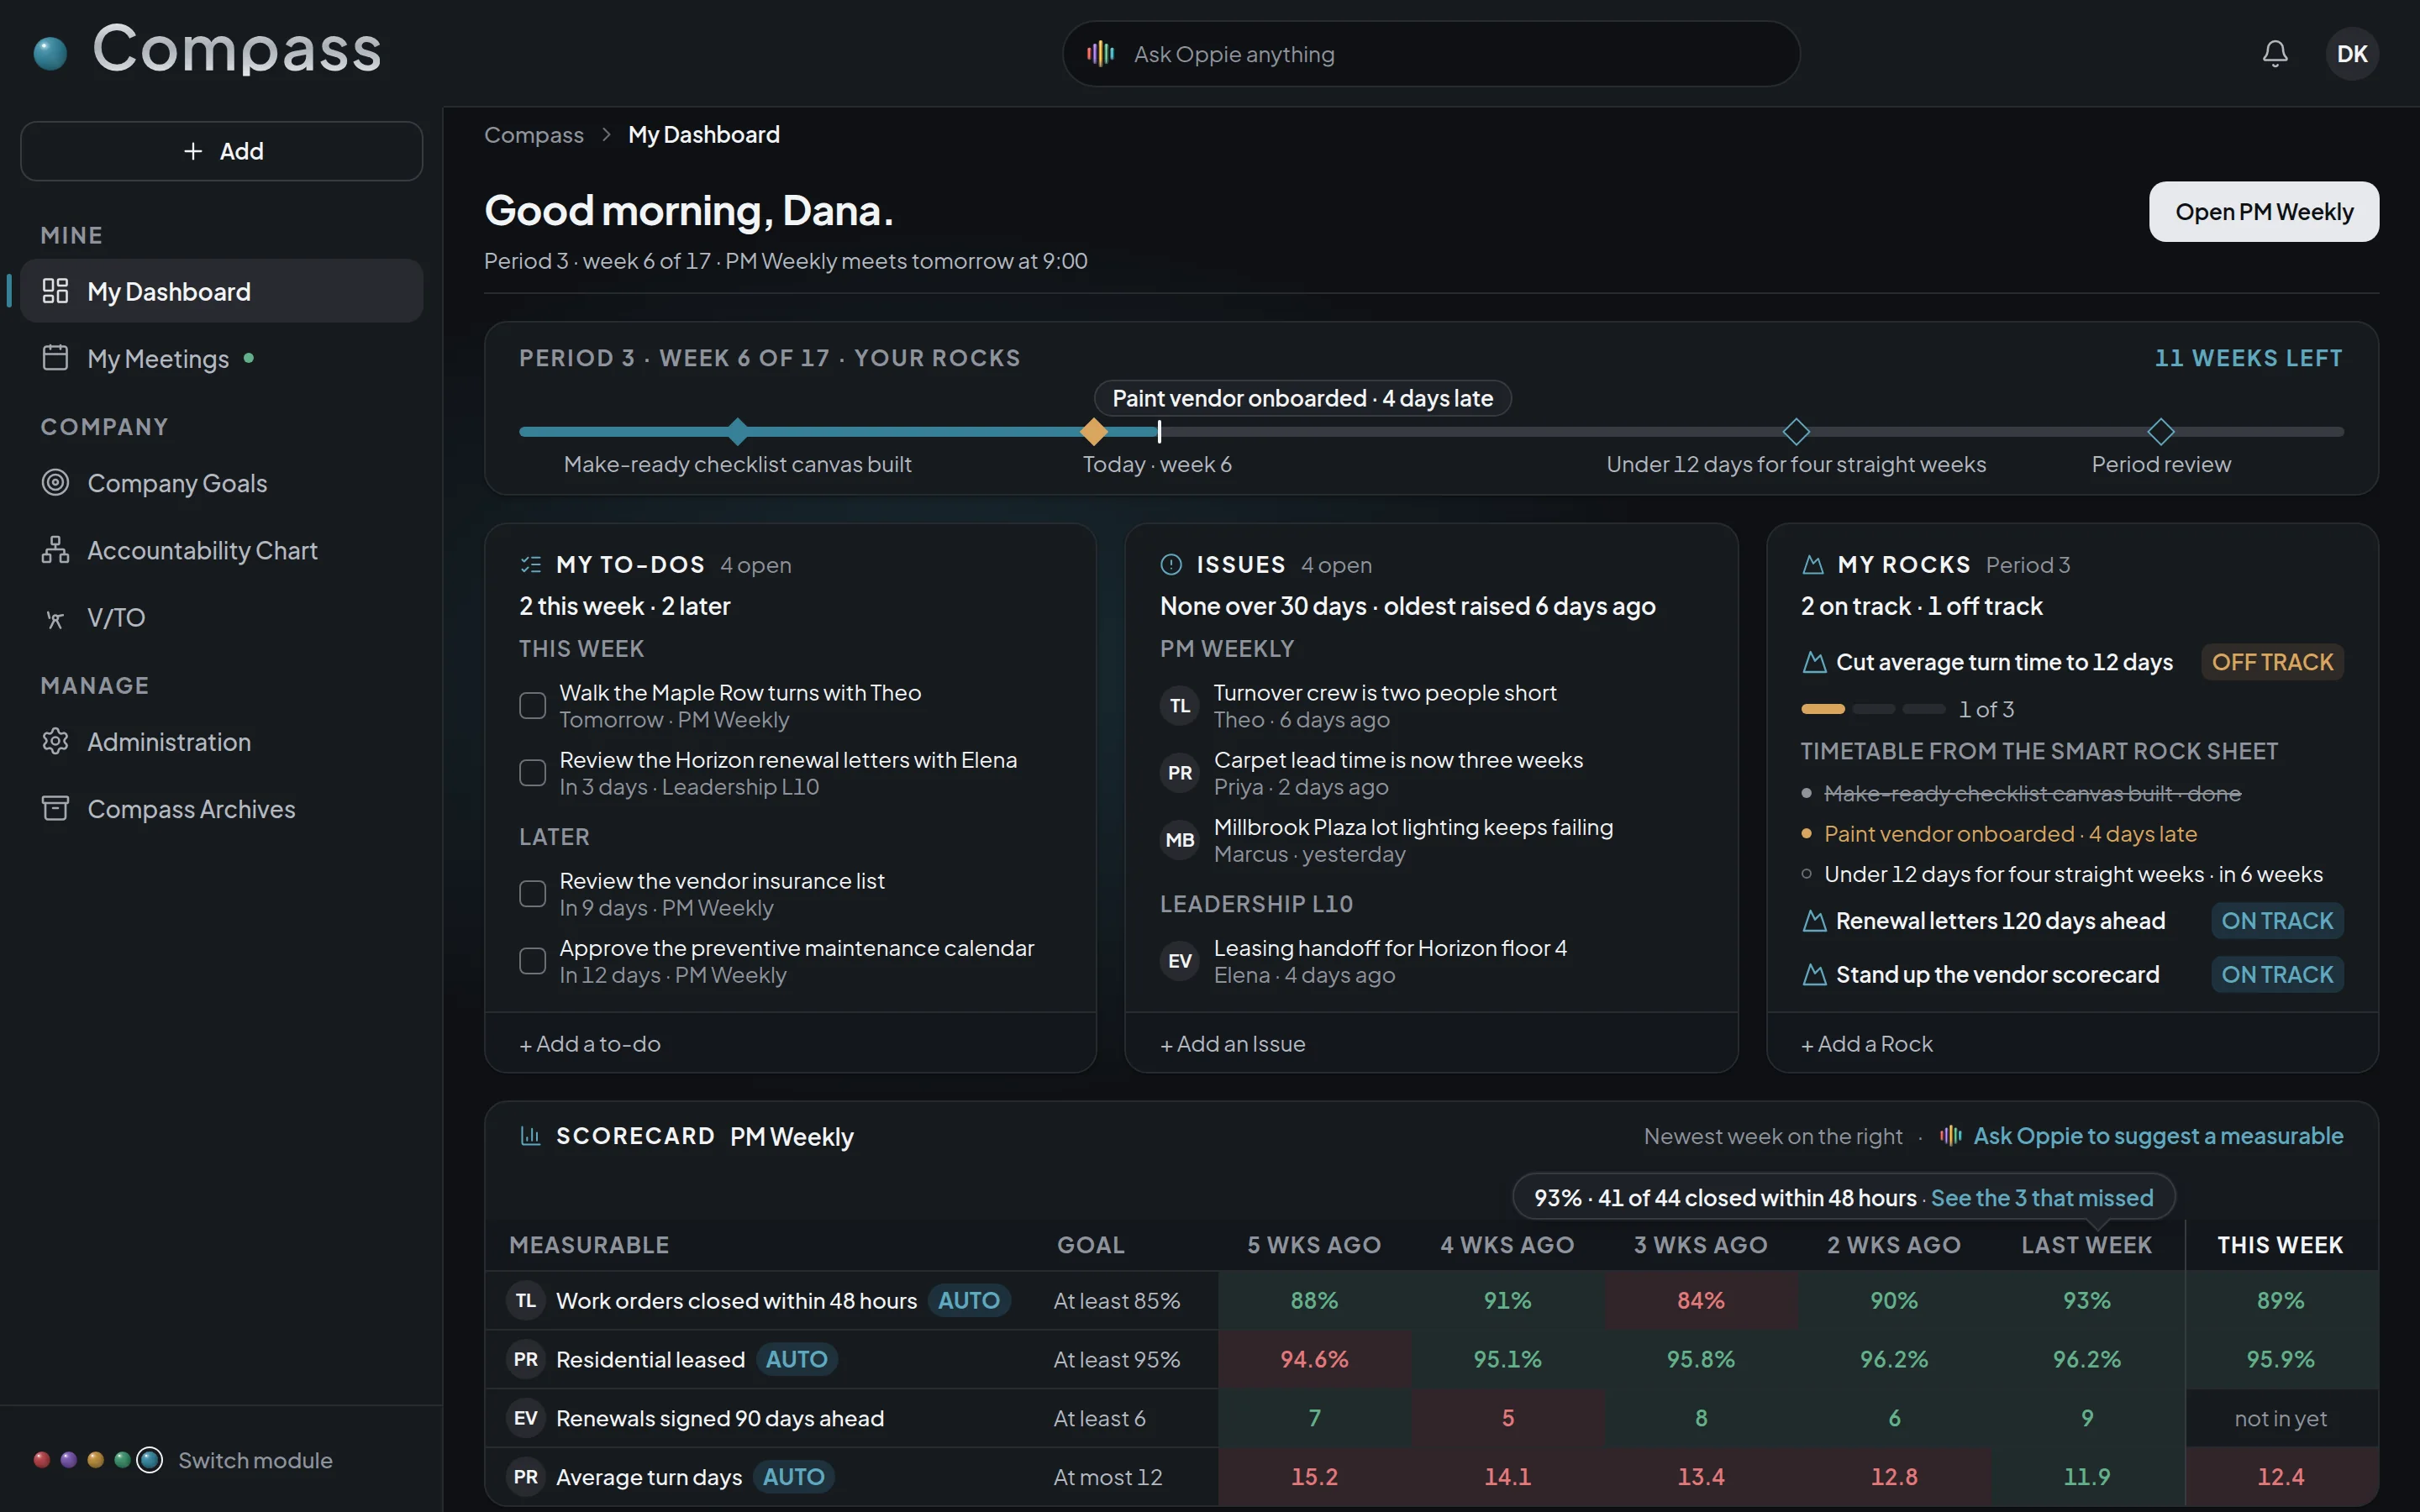Open Accountability Chart page
Viewport: 2420px width, 1512px height.
222,550
